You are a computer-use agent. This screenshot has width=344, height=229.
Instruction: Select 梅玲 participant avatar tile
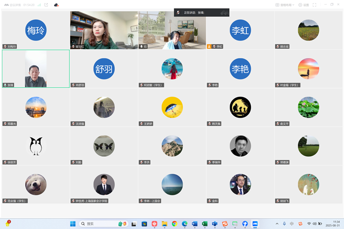click(36, 30)
